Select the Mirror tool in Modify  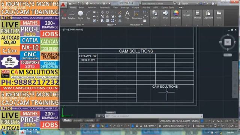pos(108,16)
